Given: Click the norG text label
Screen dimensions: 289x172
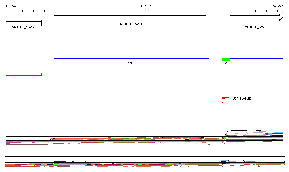Looking at the screenshot, I should [131, 63].
